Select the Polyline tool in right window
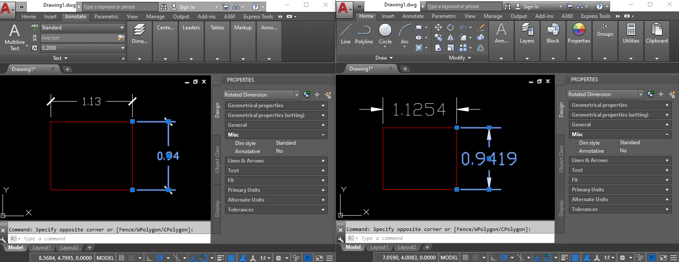The height and width of the screenshot is (262, 679). point(364,34)
